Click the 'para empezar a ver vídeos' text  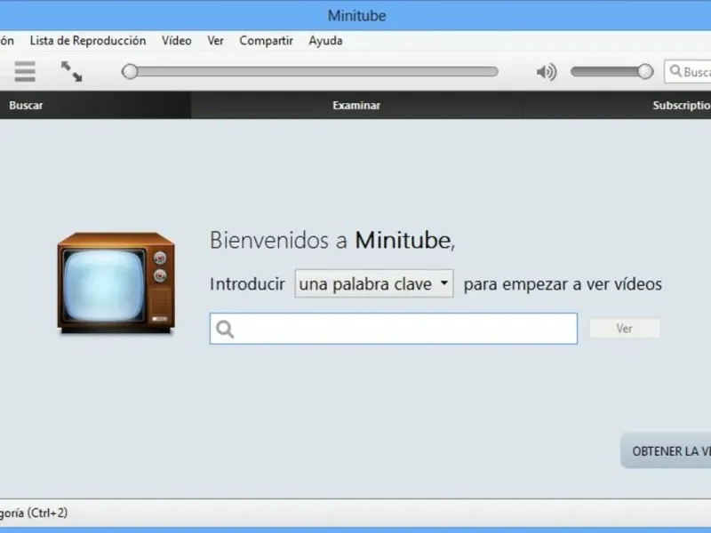pos(563,284)
